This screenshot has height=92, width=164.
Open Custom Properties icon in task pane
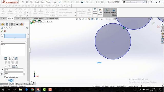pyautogui.click(x=162, y=39)
